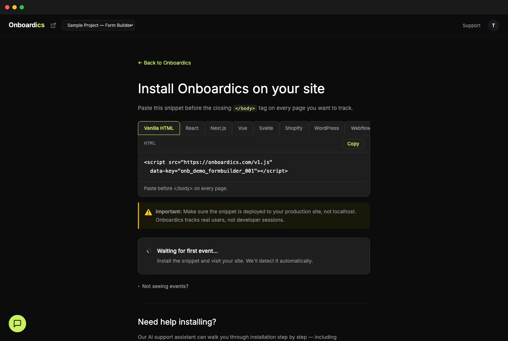The height and width of the screenshot is (341, 508).
Task: Click the Onboardics wordmark logo
Action: [26, 25]
